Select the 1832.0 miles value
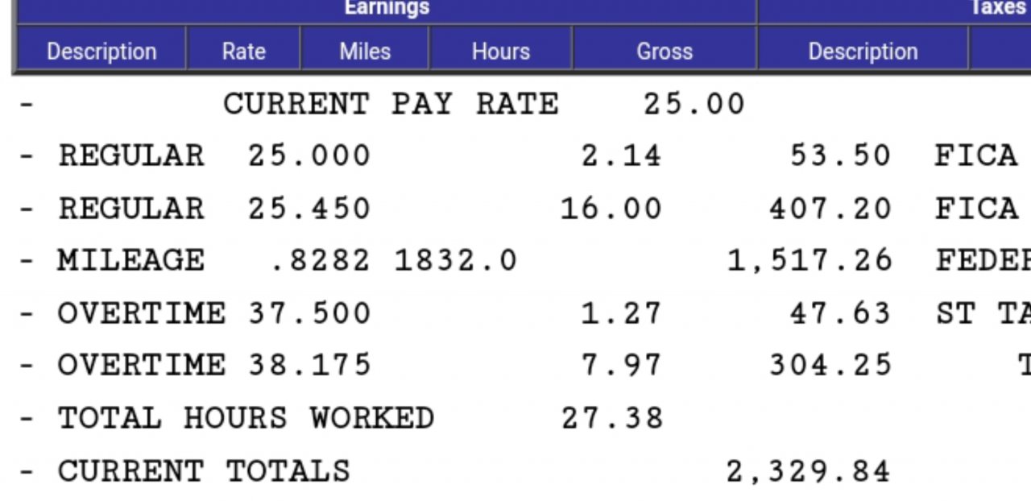The height and width of the screenshot is (501, 1031). pos(455,260)
